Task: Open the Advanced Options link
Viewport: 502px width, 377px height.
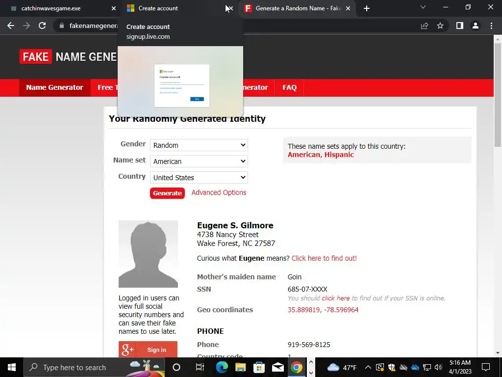Action: (219, 192)
